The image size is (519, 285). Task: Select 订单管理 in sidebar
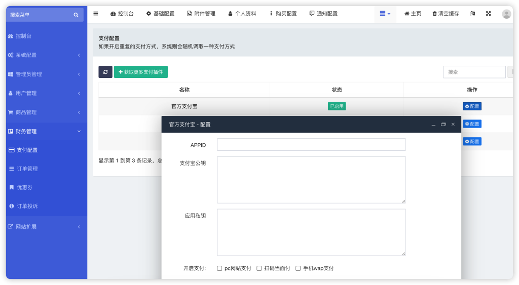(x=46, y=169)
